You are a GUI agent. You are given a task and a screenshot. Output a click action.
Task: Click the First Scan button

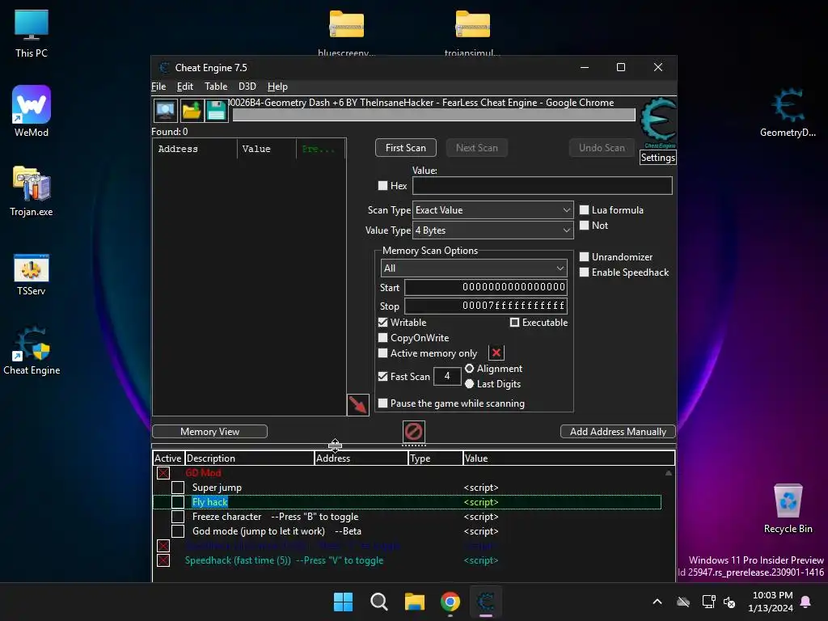[406, 148]
